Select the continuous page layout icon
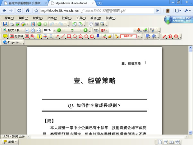This screenshot has width=193, height=145. click(166, 142)
